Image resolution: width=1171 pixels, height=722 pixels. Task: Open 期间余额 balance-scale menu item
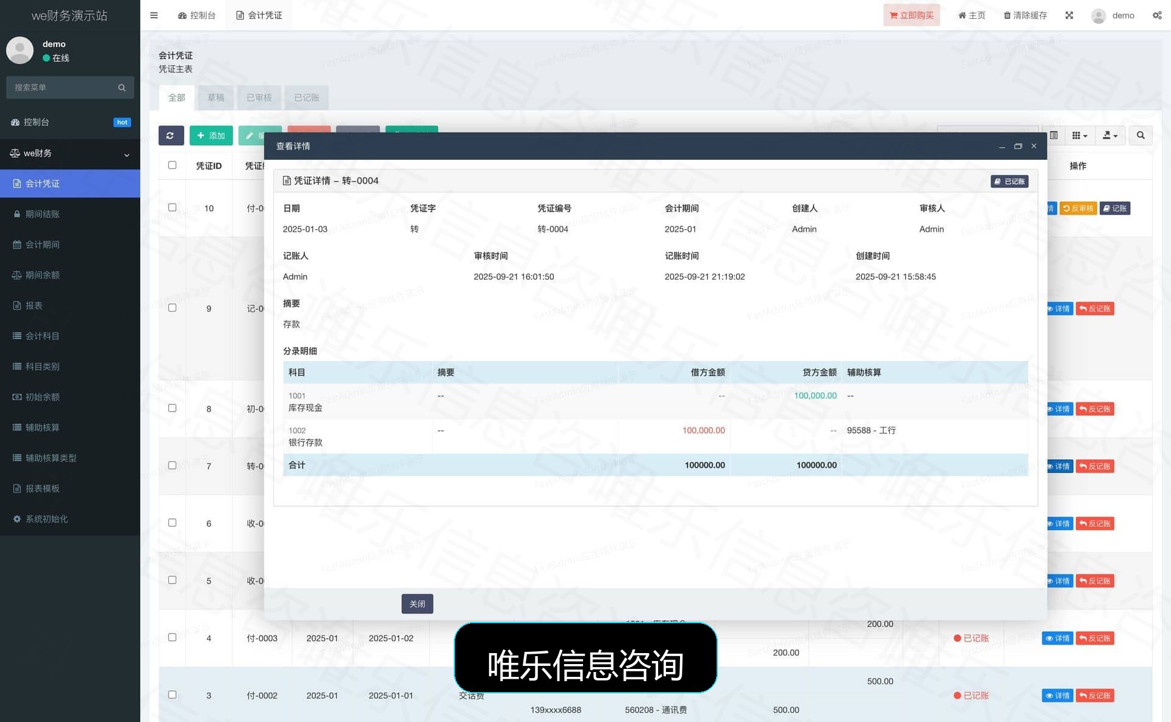[70, 275]
